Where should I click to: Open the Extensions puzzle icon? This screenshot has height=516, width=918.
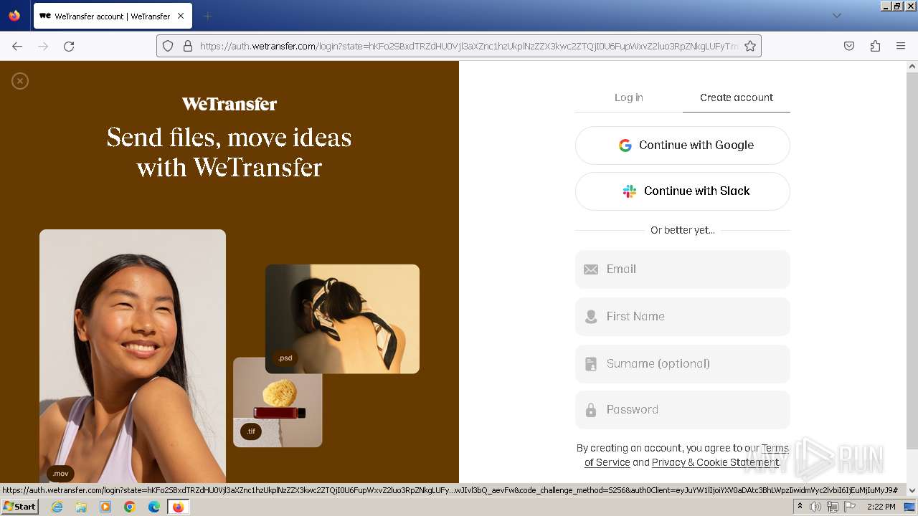pyautogui.click(x=875, y=46)
